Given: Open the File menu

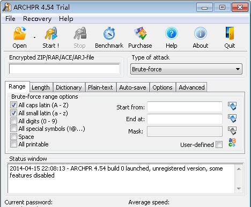Looking at the screenshot, I should [10, 19].
